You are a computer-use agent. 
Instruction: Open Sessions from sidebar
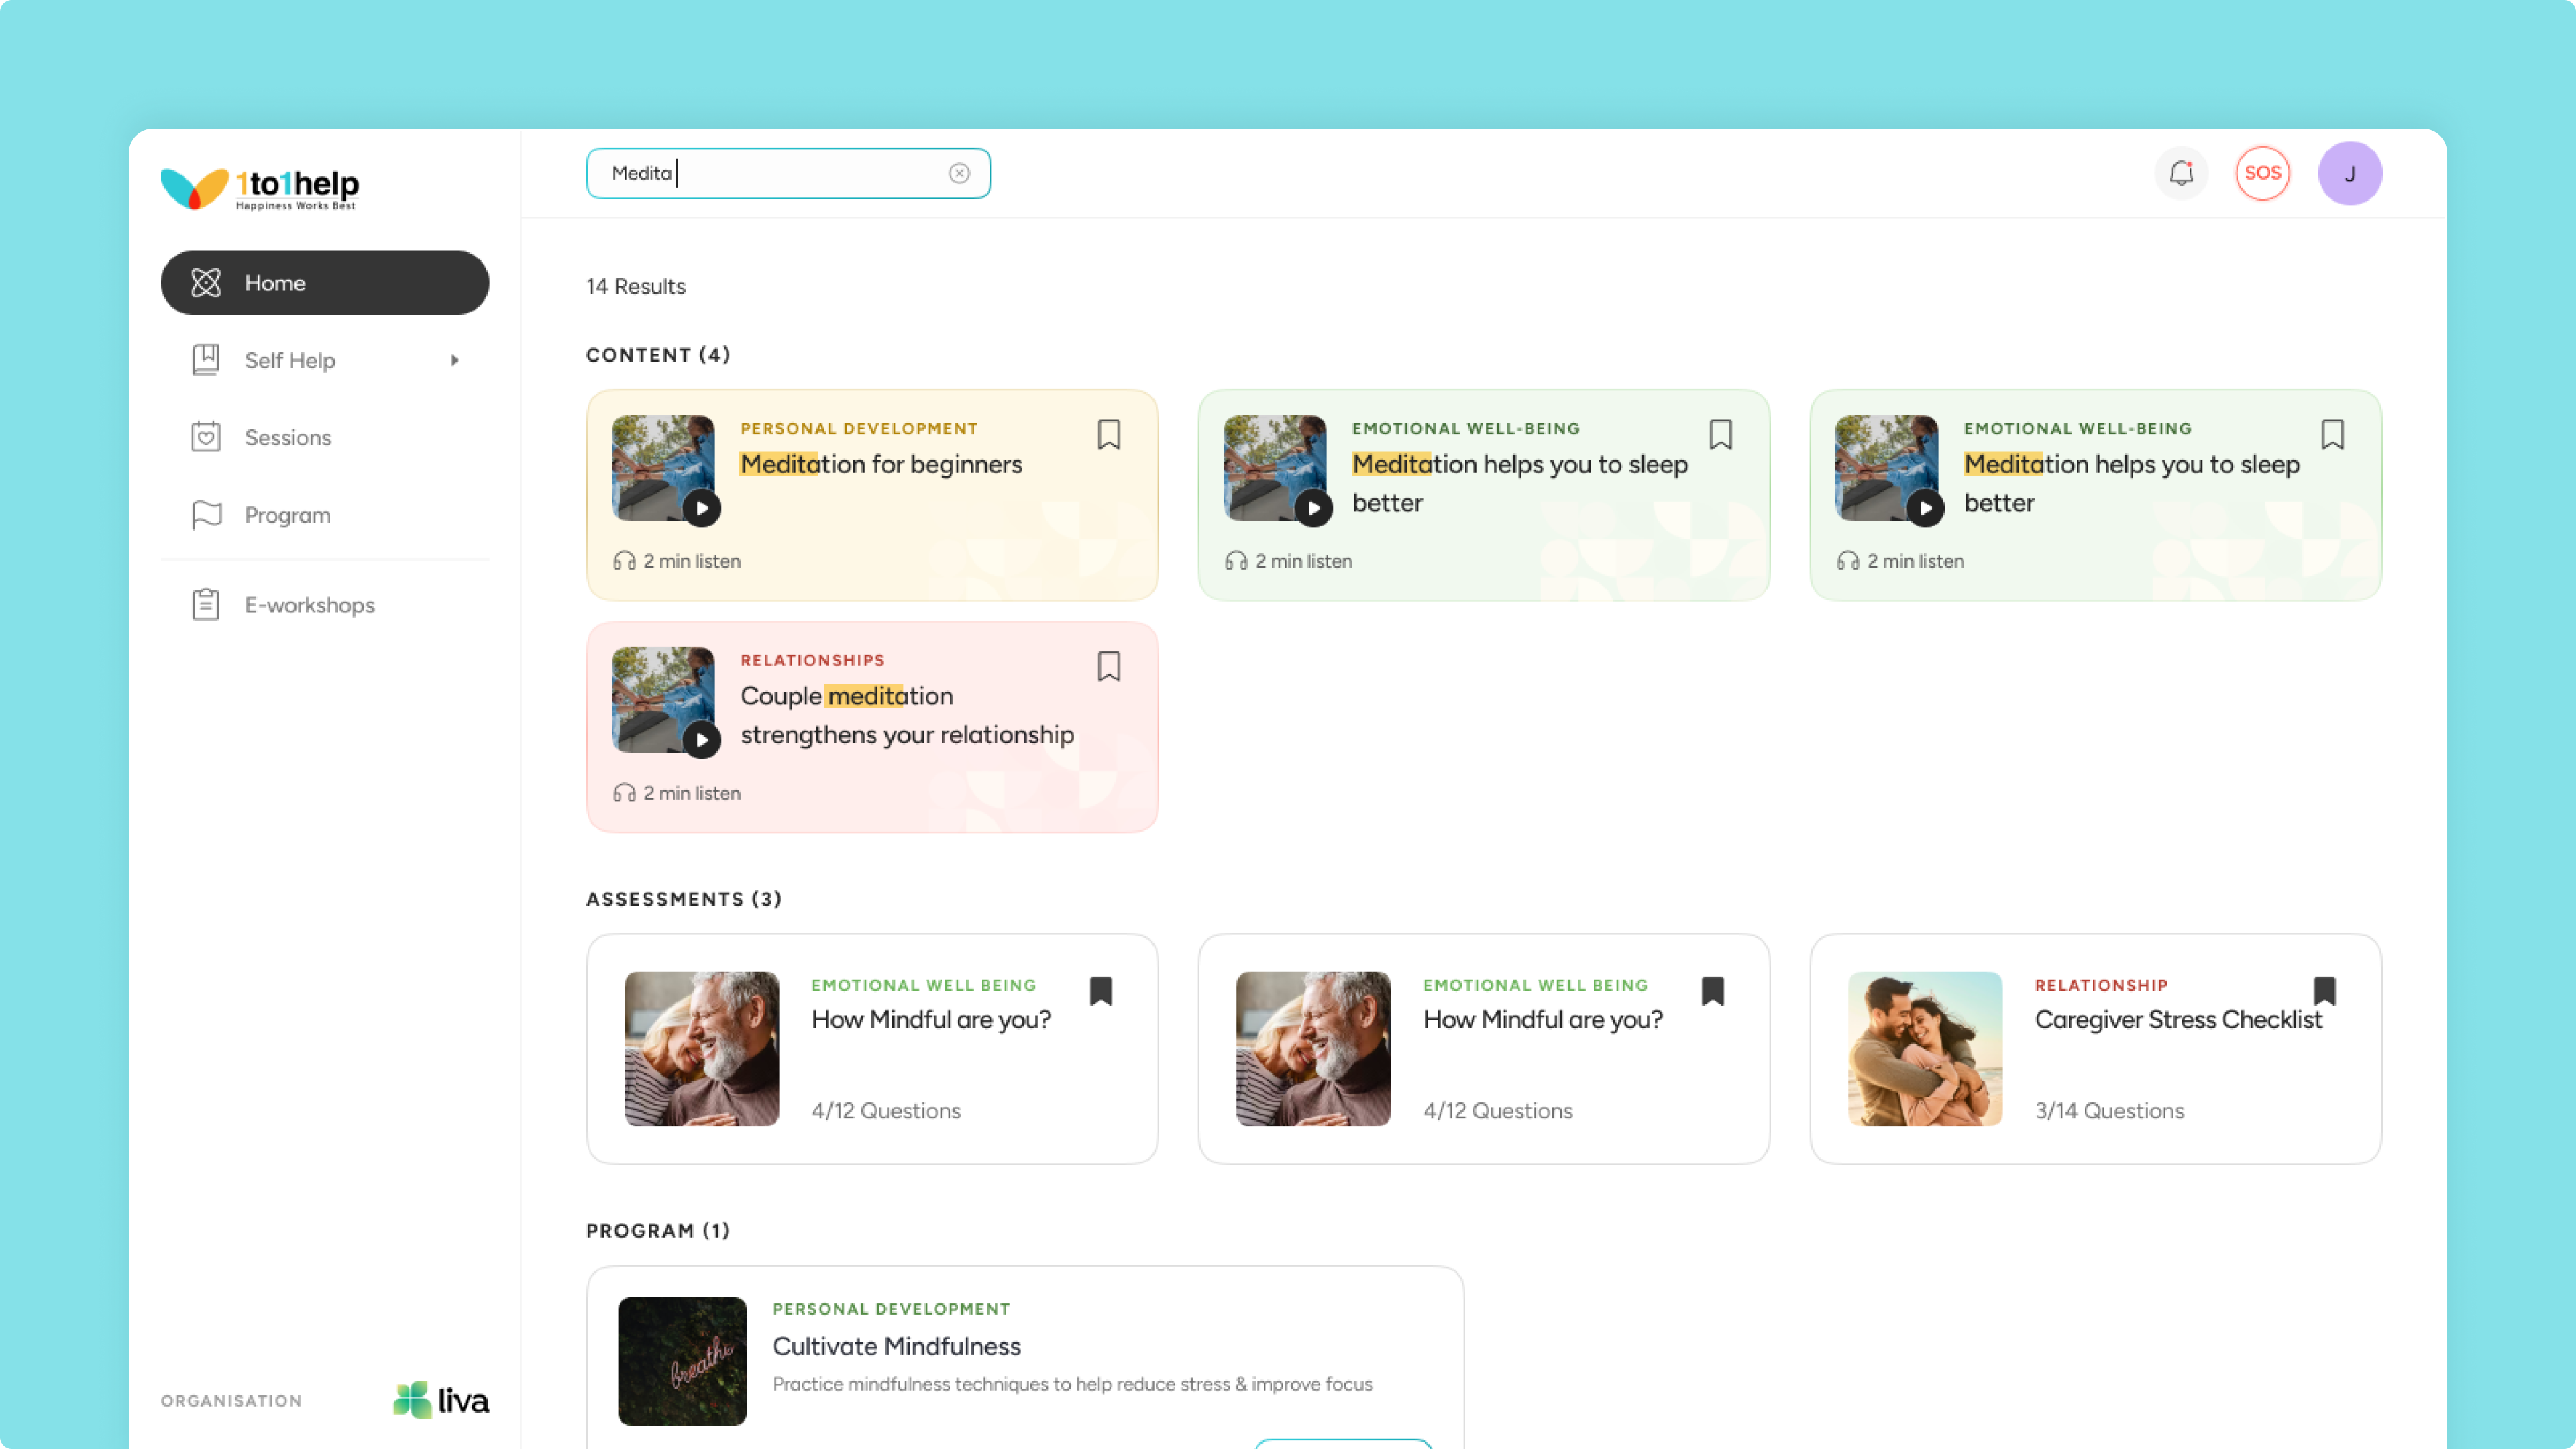(288, 437)
